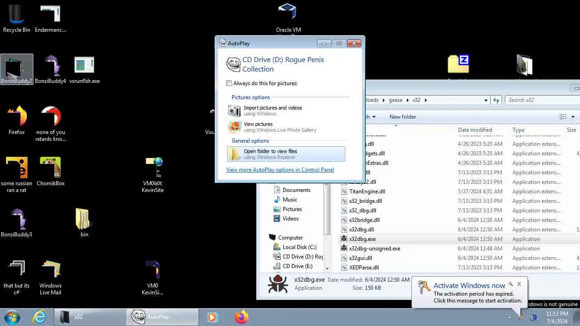Select the zipped folder desktop icon
The height and width of the screenshot is (326, 580).
click(x=458, y=64)
